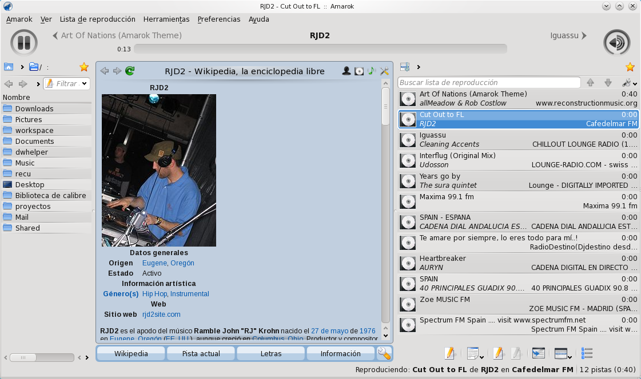Pause playback with the round pause button
Image resolution: width=641 pixels, height=379 pixels.
pos(23,42)
